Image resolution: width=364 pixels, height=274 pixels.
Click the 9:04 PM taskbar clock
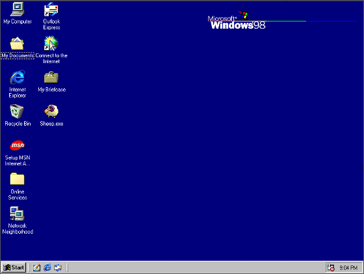(x=348, y=268)
